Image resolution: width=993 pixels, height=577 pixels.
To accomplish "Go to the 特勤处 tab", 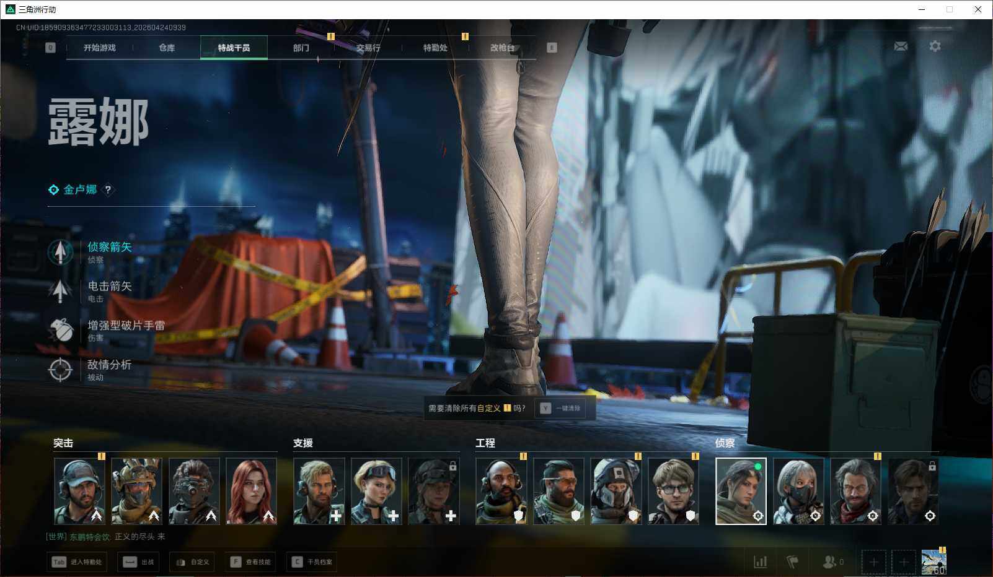I will 435,48.
